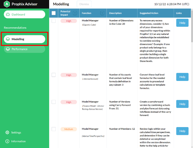Open Settings from the sidebar
Screen dimensions: 193x148
pos(13,132)
